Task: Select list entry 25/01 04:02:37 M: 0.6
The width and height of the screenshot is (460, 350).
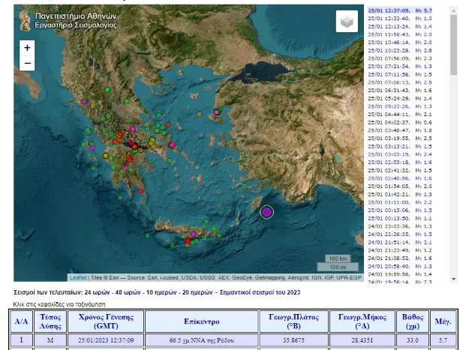Action: 400,122
